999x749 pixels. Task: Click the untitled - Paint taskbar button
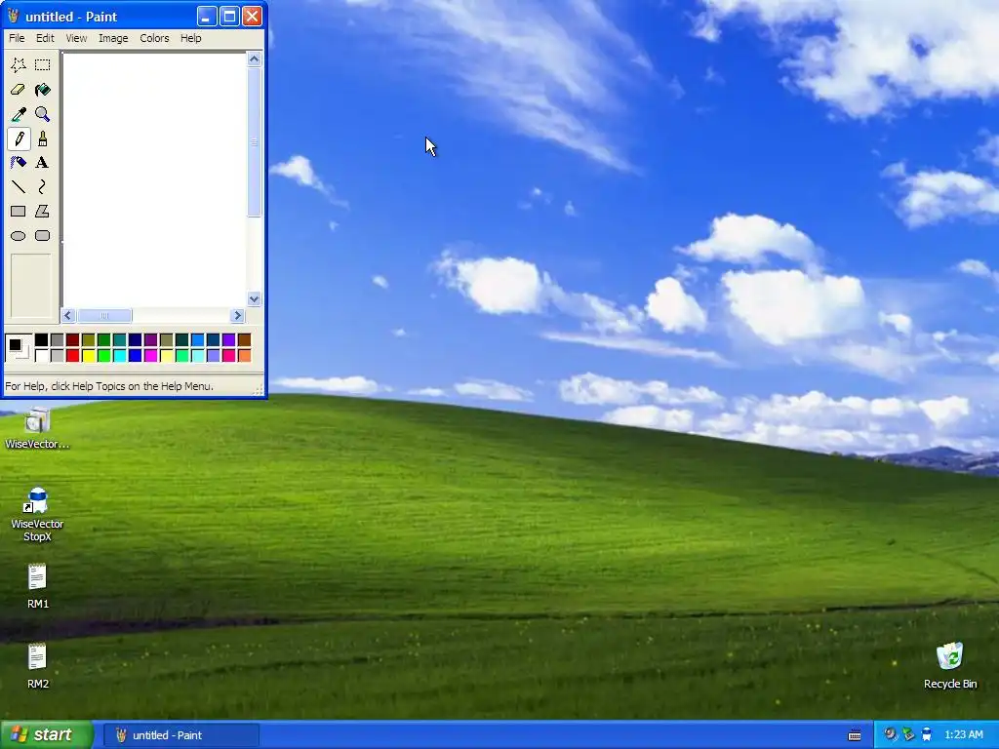click(x=180, y=735)
